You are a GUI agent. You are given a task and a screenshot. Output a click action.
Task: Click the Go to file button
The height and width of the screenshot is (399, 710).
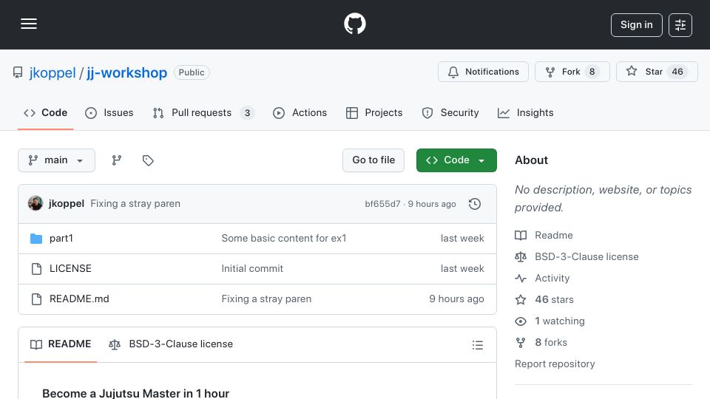click(373, 160)
